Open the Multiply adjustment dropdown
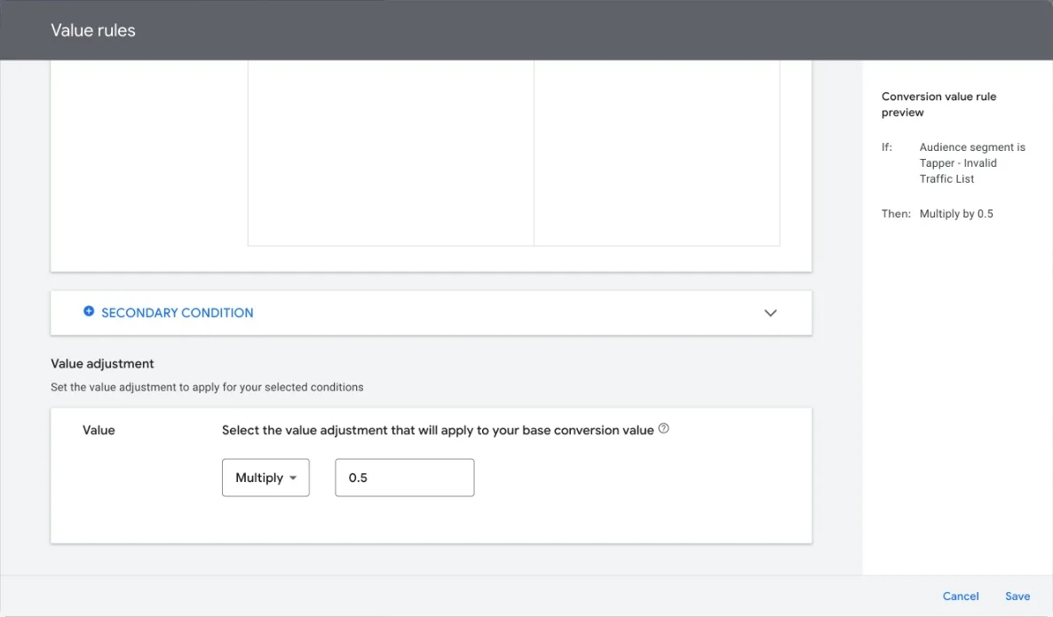 pyautogui.click(x=266, y=478)
